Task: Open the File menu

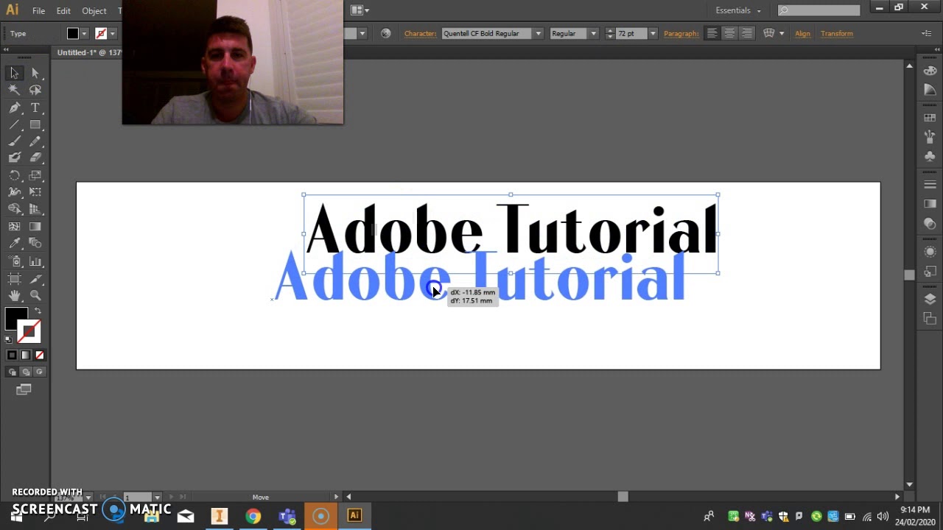Action: [38, 11]
